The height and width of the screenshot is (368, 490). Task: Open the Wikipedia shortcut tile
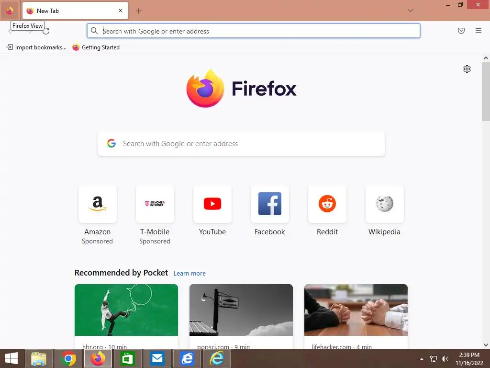[385, 204]
